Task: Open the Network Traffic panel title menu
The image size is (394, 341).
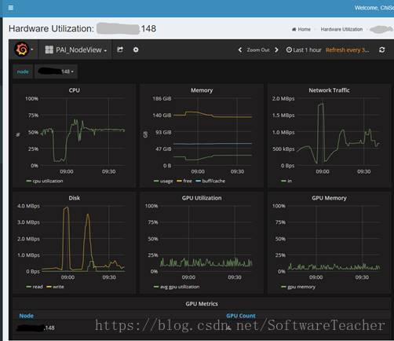Action: pyautogui.click(x=329, y=90)
